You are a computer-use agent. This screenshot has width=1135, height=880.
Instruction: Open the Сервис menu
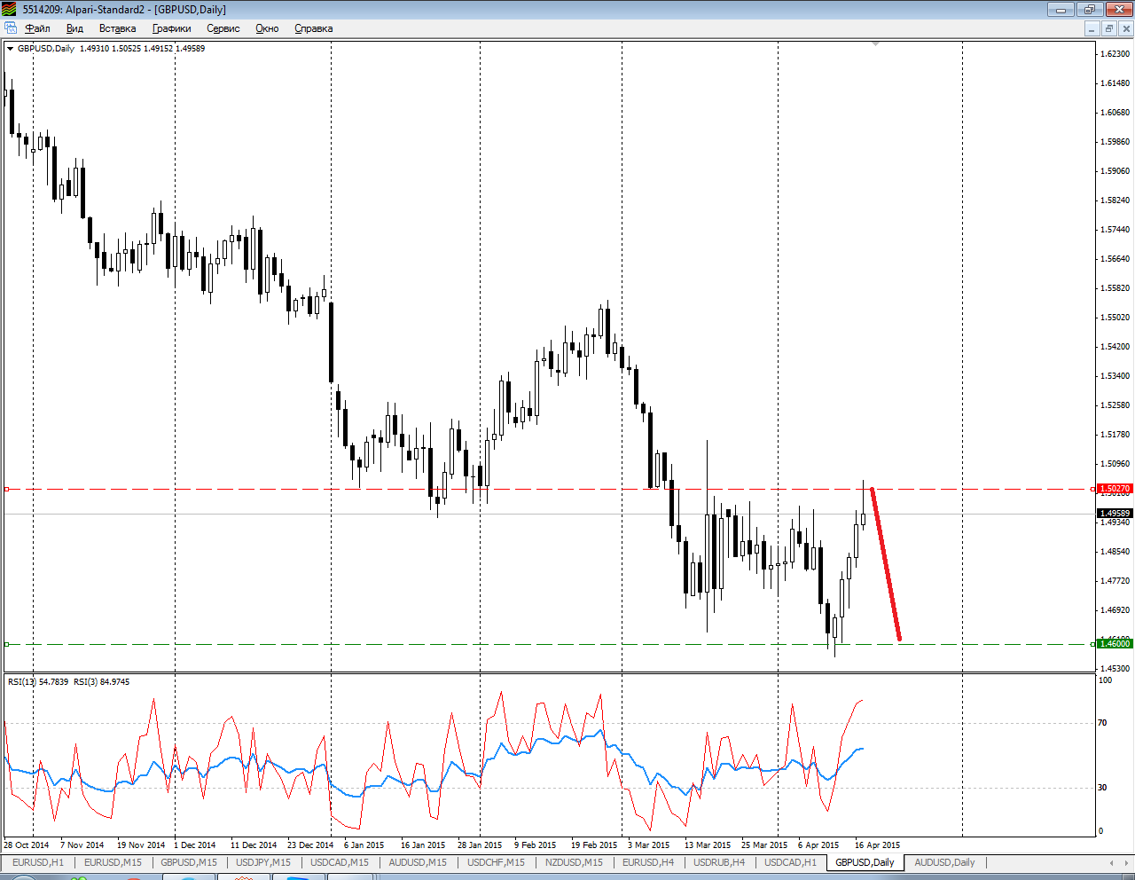pyautogui.click(x=223, y=28)
